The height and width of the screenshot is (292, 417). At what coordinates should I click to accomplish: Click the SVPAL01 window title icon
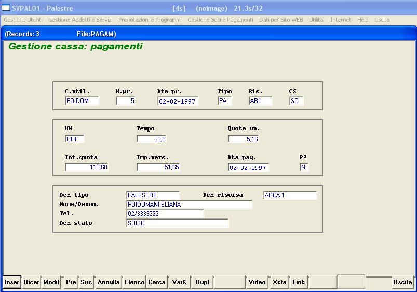(x=6, y=8)
